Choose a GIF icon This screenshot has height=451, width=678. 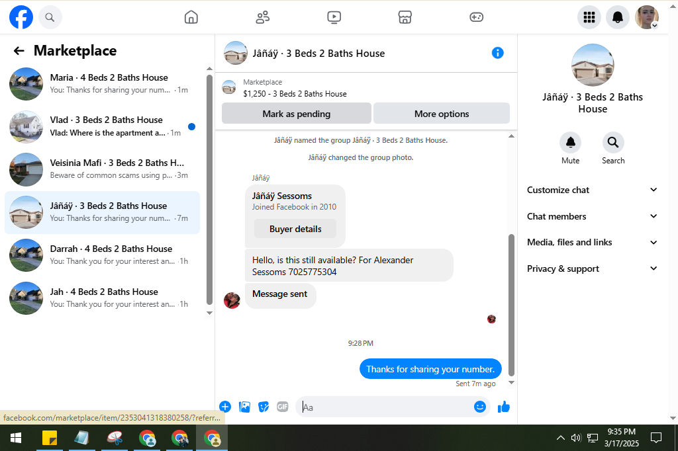click(x=282, y=407)
